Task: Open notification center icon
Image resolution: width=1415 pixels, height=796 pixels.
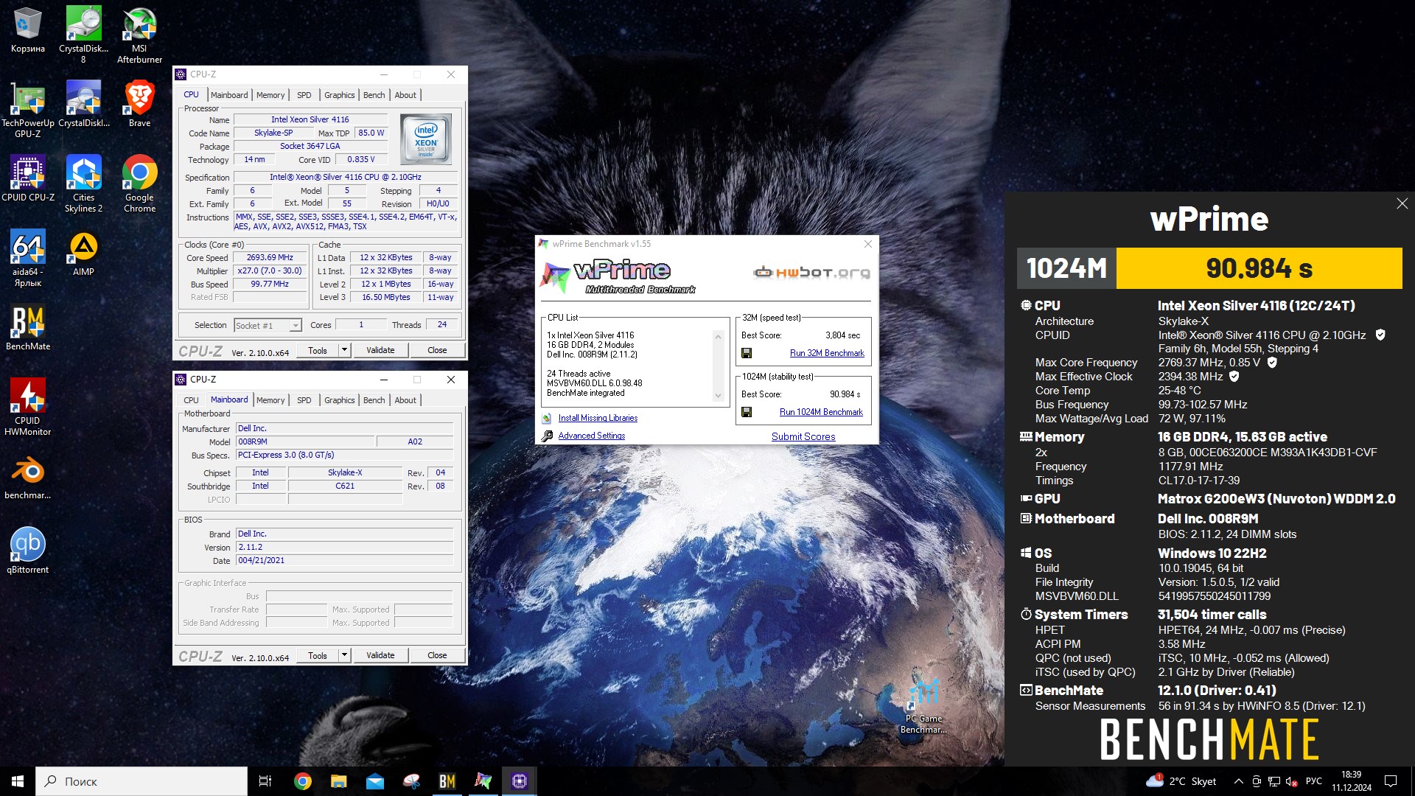Action: [x=1391, y=781]
